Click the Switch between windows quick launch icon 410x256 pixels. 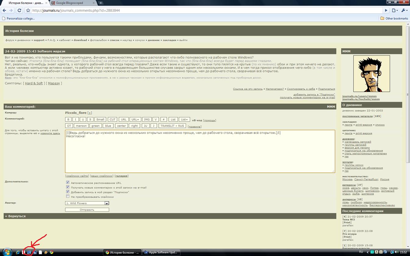tap(35, 252)
